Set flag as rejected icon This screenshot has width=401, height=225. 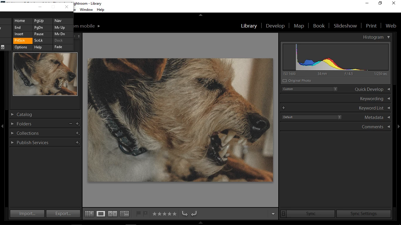click(x=145, y=214)
